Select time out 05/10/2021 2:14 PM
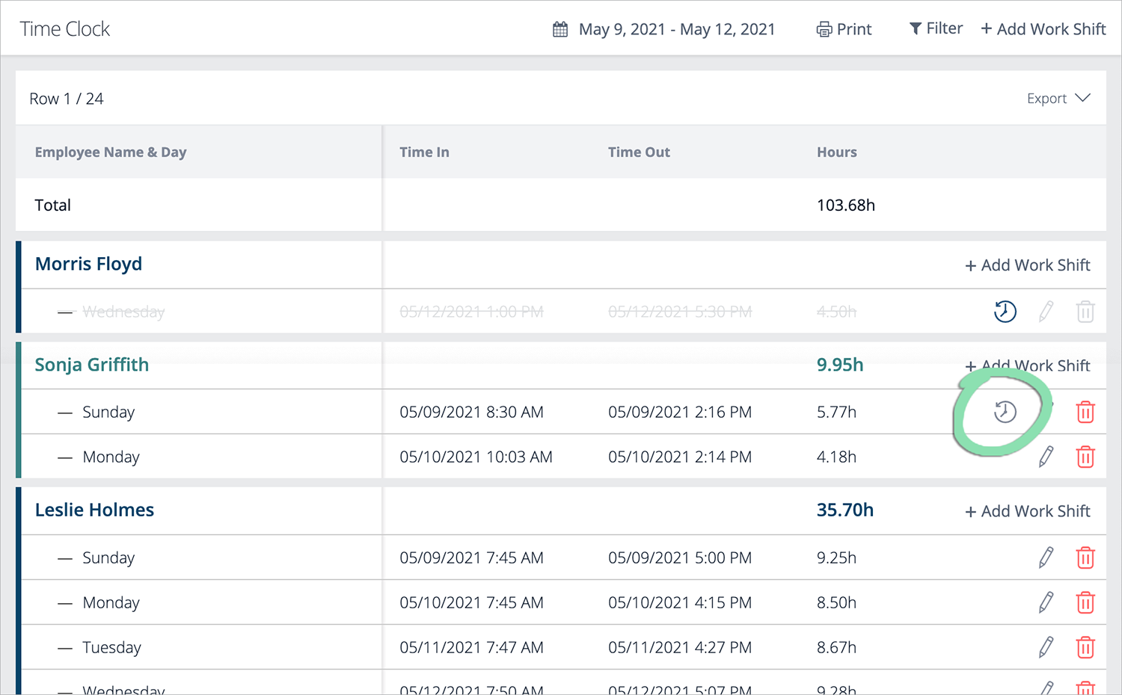 [x=680, y=457]
